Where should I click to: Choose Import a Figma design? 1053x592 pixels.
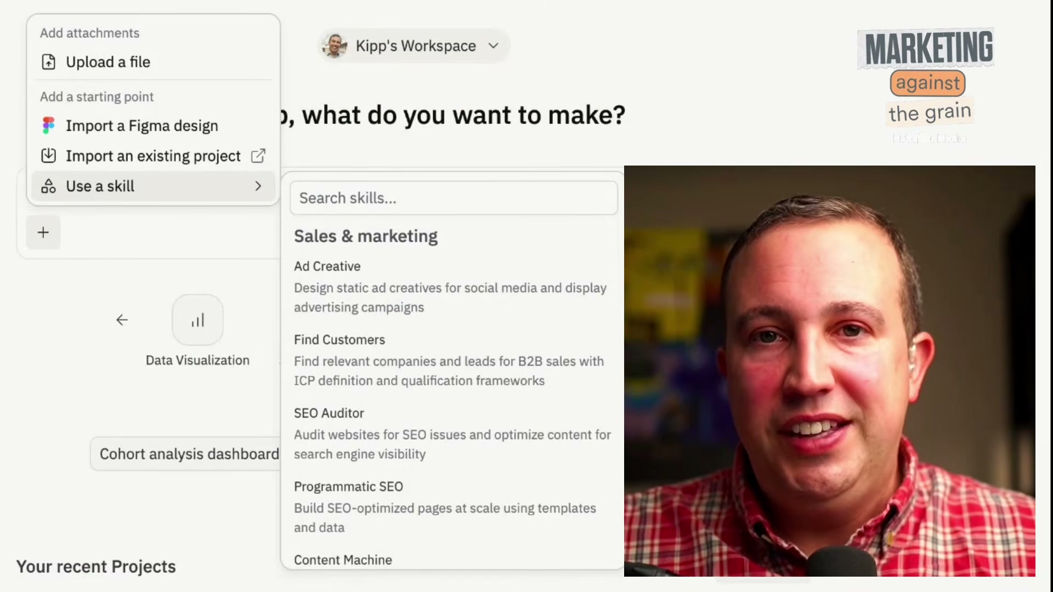click(154, 126)
